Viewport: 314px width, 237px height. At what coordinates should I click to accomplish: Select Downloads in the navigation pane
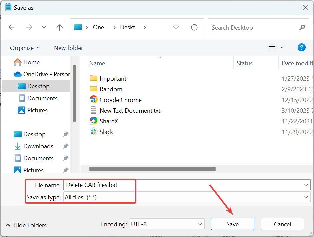[x=38, y=146]
